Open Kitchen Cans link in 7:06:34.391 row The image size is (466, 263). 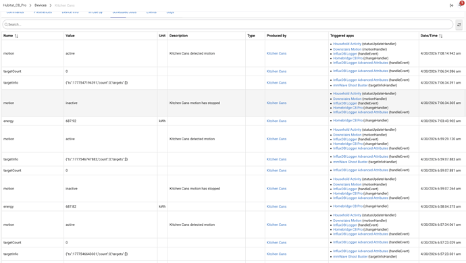[276, 83]
